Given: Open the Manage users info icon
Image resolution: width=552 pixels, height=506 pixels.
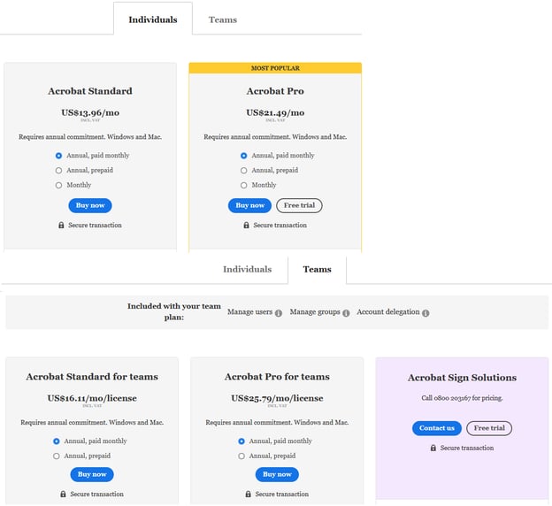Looking at the screenshot, I should coord(279,312).
